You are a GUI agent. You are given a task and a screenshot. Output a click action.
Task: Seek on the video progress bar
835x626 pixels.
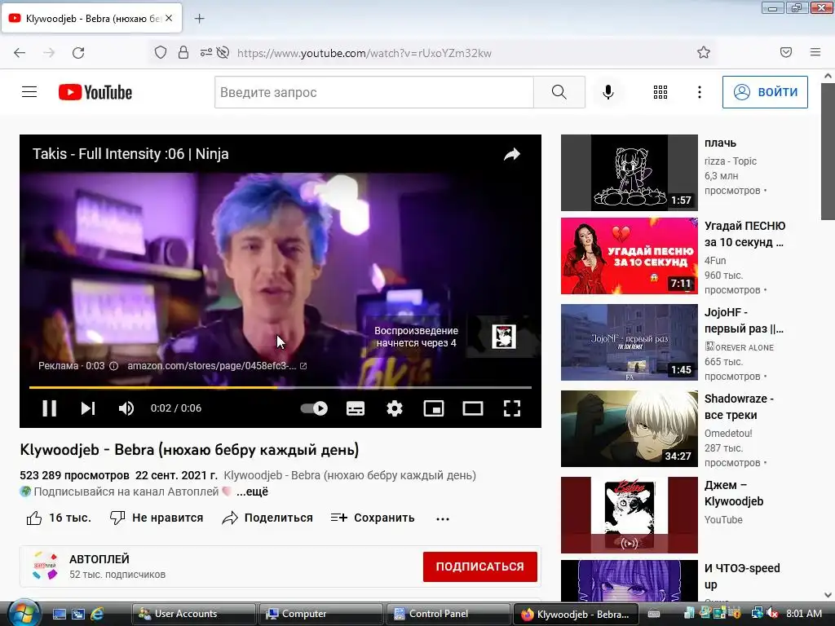(x=281, y=387)
